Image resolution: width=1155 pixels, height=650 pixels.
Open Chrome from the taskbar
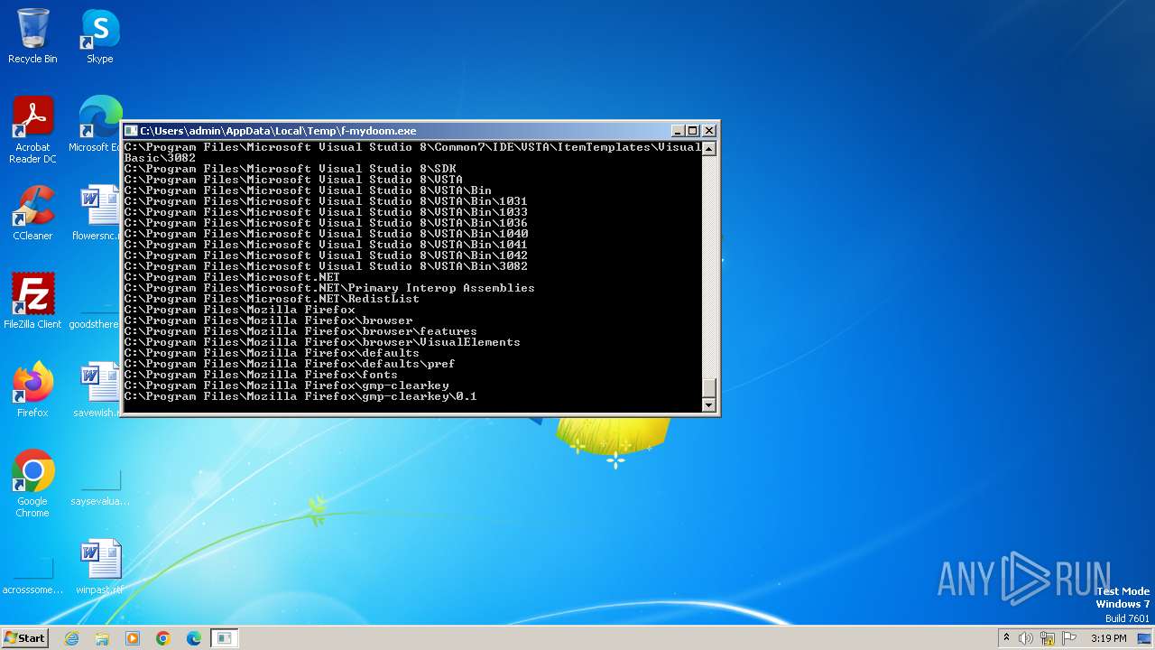point(163,638)
